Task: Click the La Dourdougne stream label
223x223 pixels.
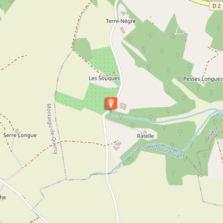Action: tap(168, 152)
